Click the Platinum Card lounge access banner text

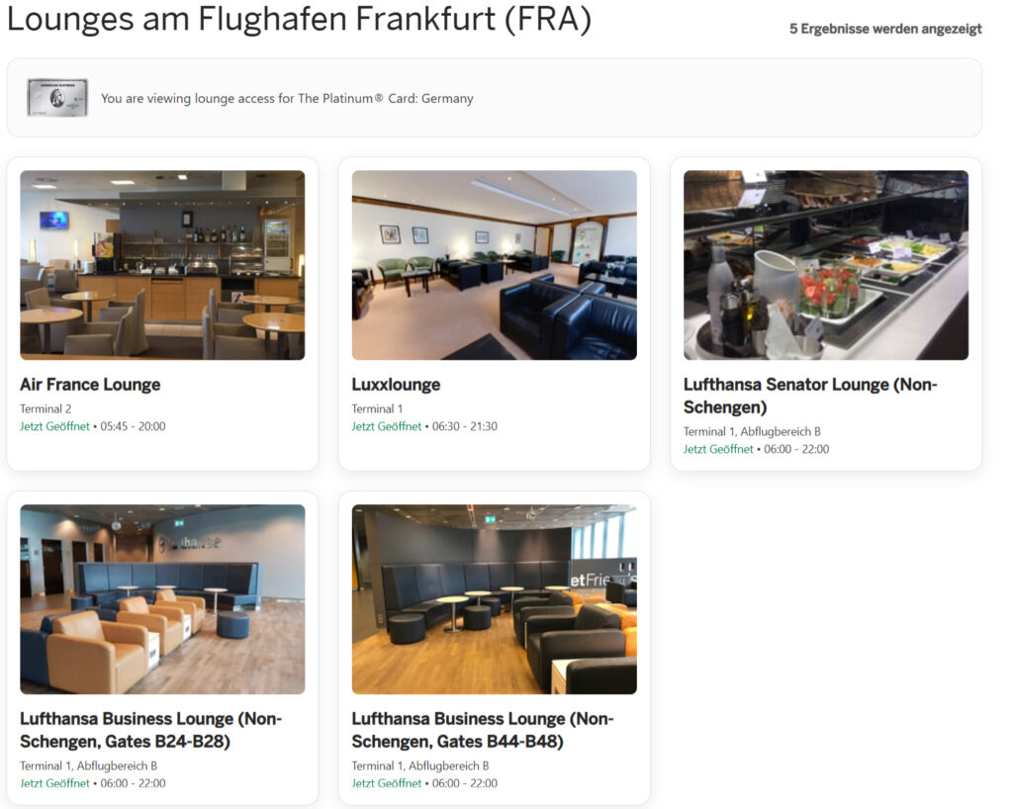pos(287,98)
